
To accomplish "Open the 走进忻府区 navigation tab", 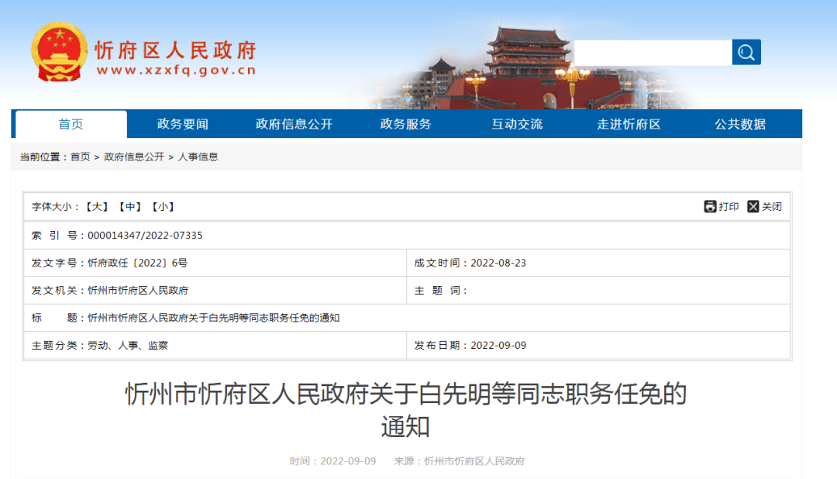I will (629, 124).
